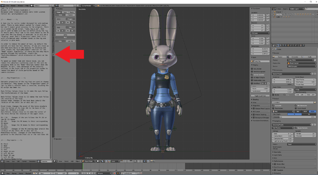
Task: Open the screen layout browse icon
Action: pos(32,6)
